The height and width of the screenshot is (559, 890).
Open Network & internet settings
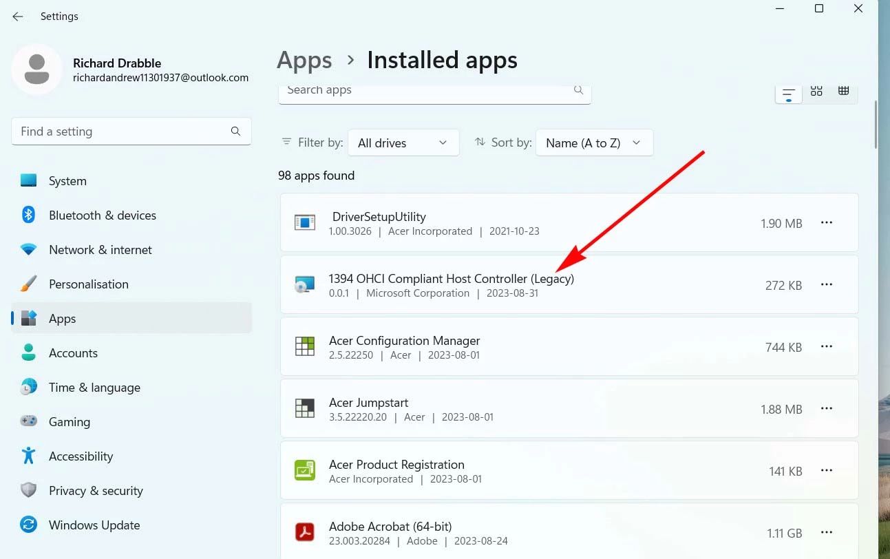pos(131,250)
